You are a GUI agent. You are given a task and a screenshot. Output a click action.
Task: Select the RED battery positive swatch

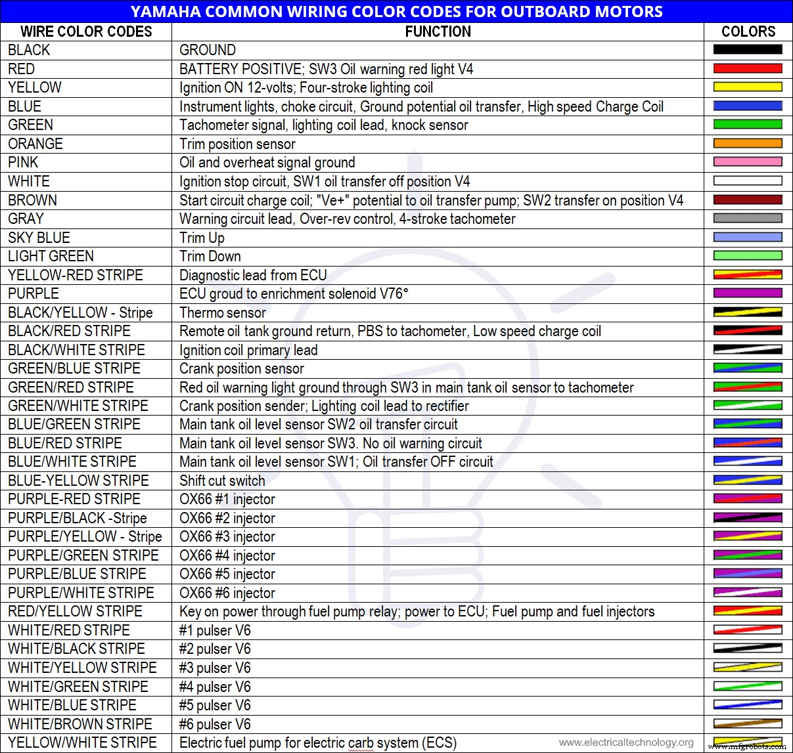click(x=747, y=68)
